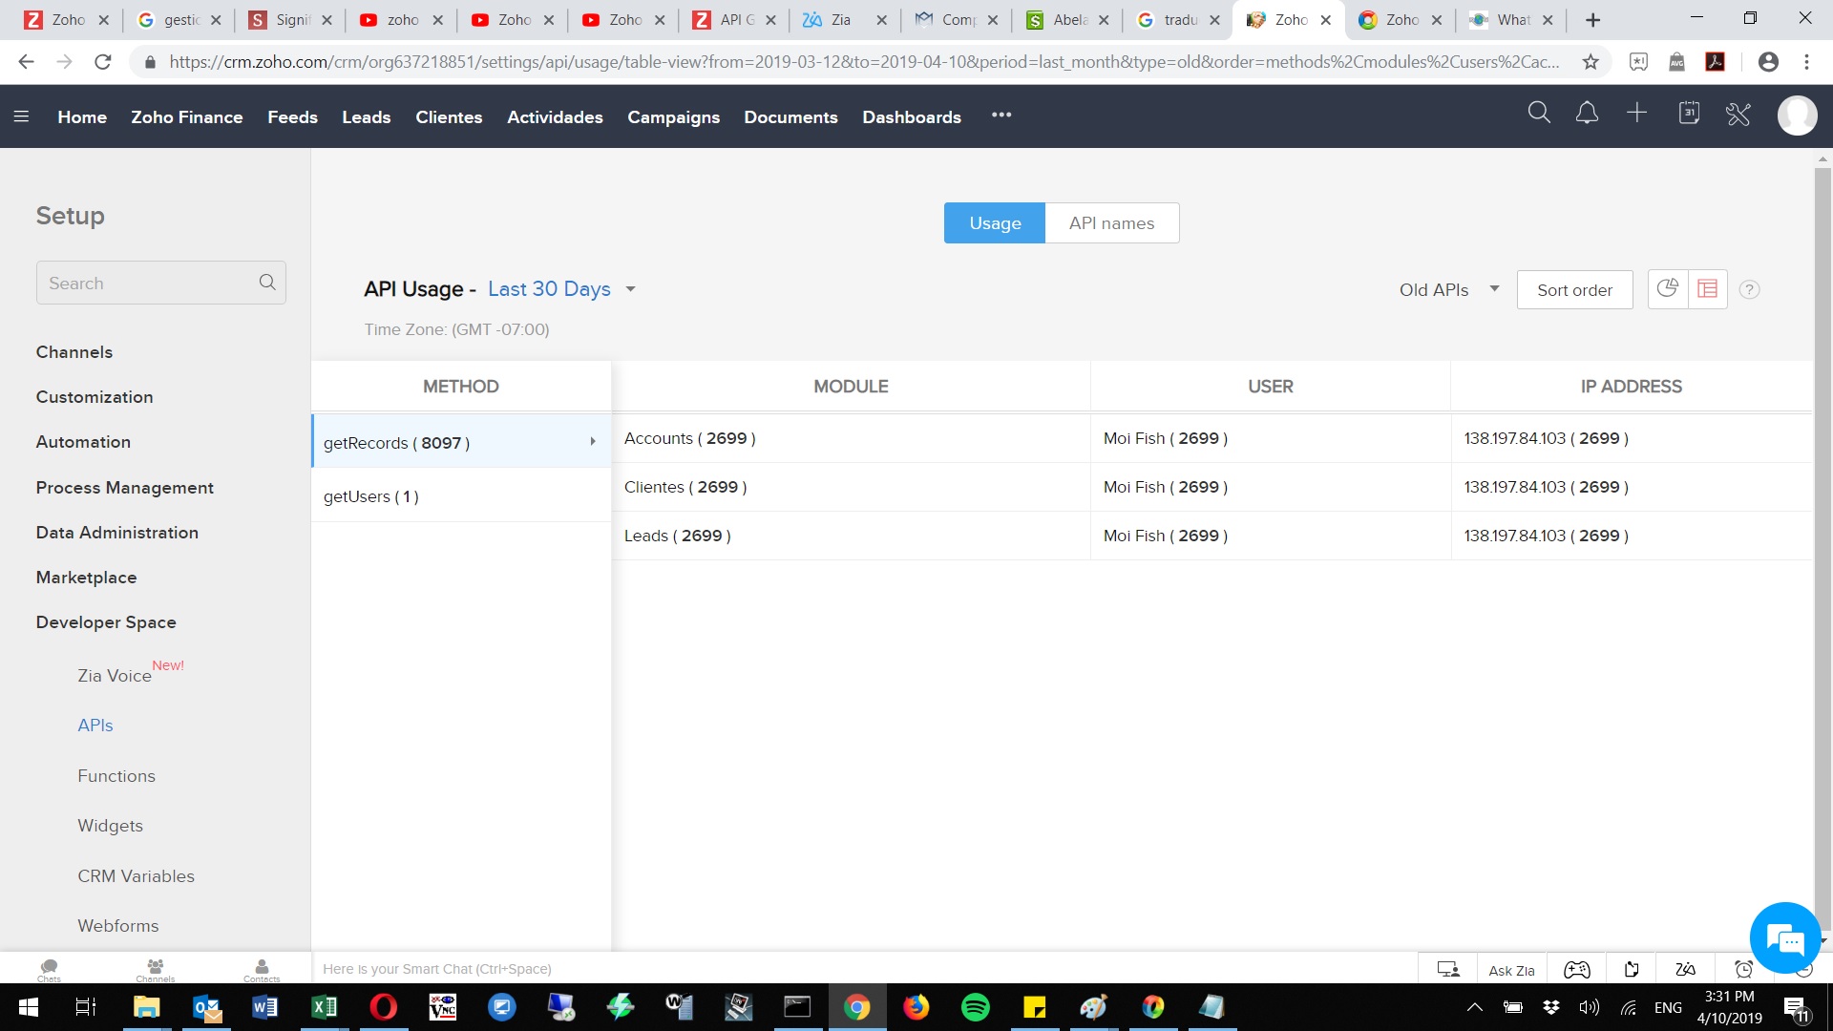1833x1031 pixels.
Task: Click the Accounts ( 2699 ) module cell
Action: (x=851, y=438)
